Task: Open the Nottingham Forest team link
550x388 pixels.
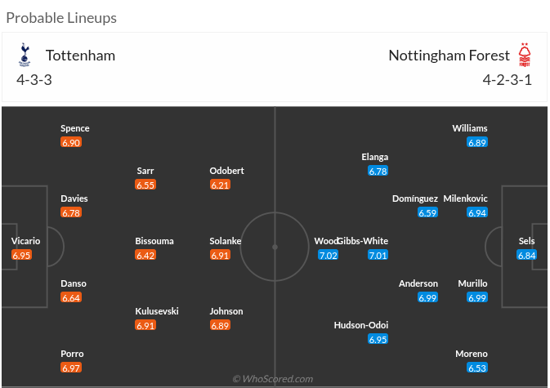Action: (x=449, y=56)
